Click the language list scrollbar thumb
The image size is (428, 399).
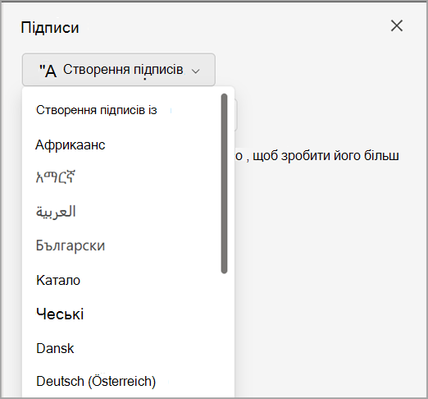coord(224,183)
